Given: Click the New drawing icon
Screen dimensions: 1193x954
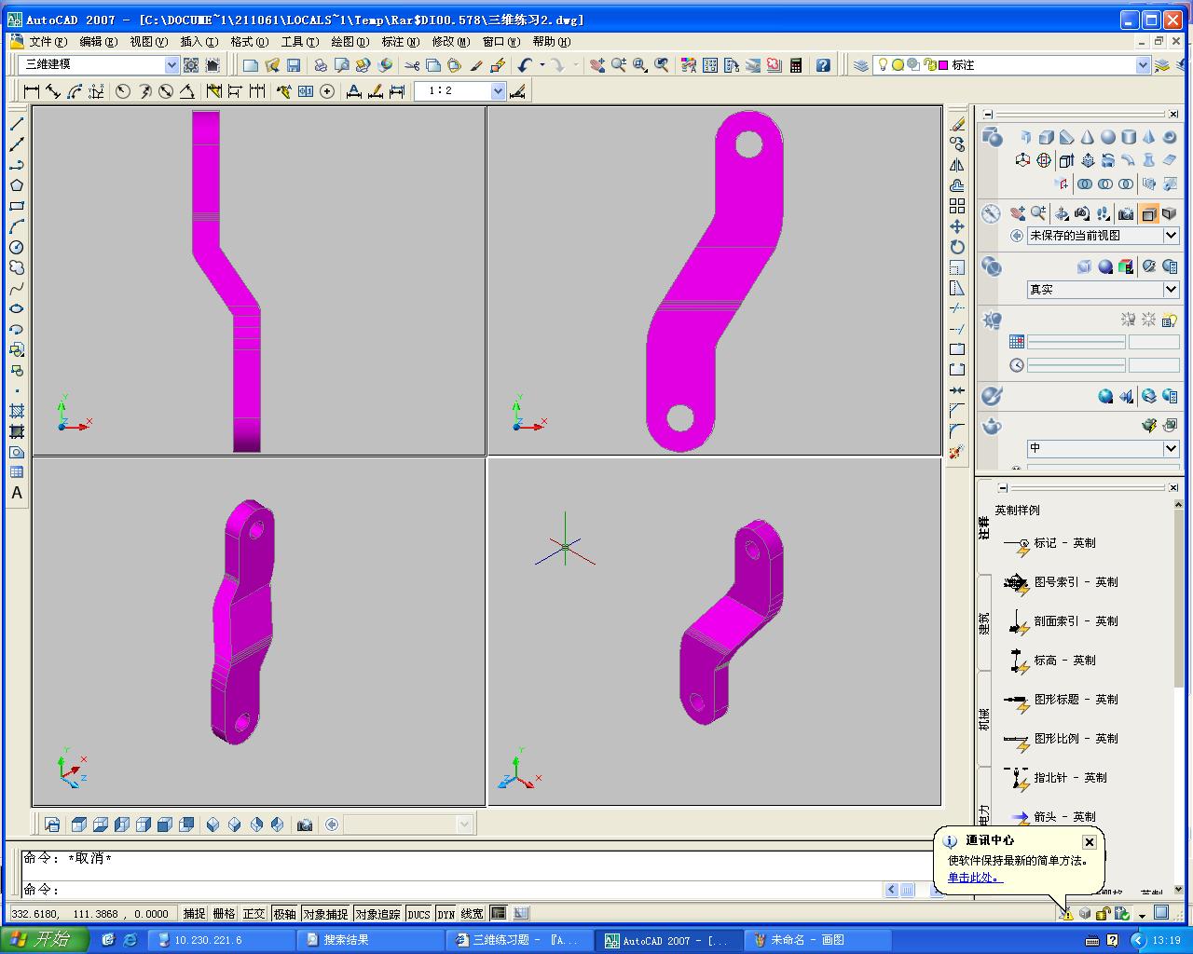Looking at the screenshot, I should [x=251, y=65].
